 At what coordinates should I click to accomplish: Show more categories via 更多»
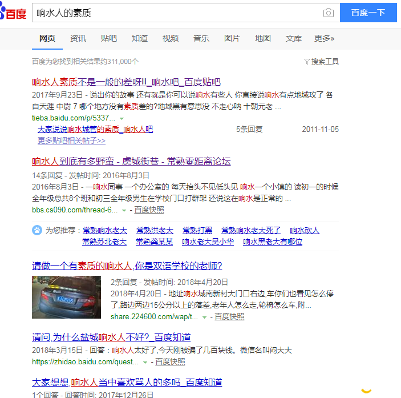coord(324,38)
